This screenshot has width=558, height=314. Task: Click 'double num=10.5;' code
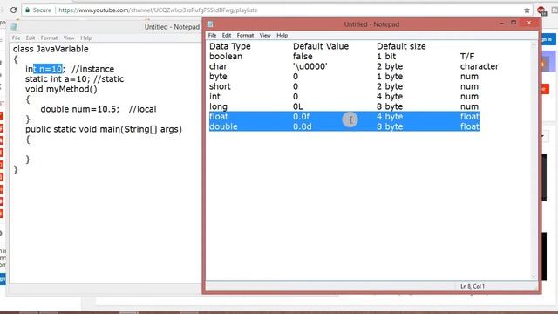pos(80,109)
